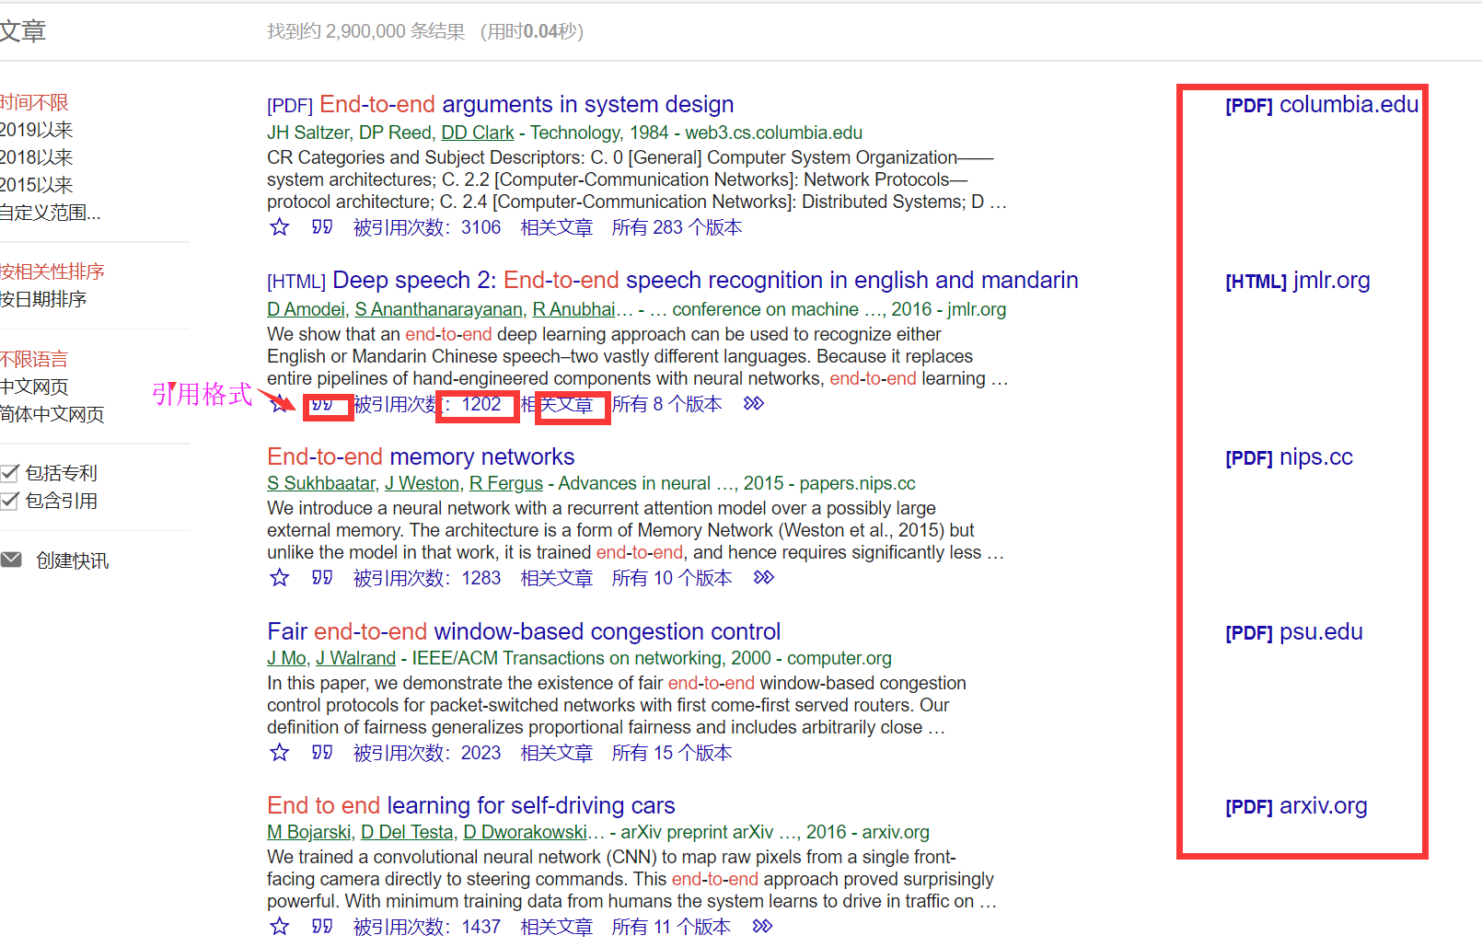Image resolution: width=1482 pixels, height=947 pixels.
Task: Restrict results to 中文网页
Action: tap(34, 387)
